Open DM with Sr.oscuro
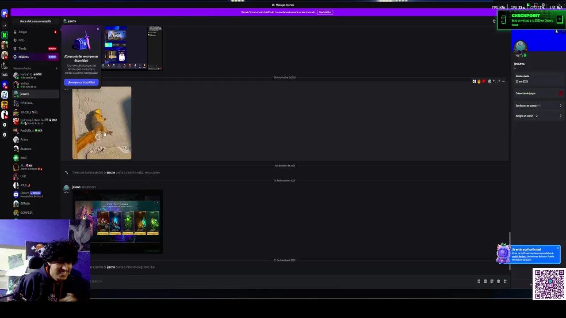This screenshot has width=566, height=318. 35,149
